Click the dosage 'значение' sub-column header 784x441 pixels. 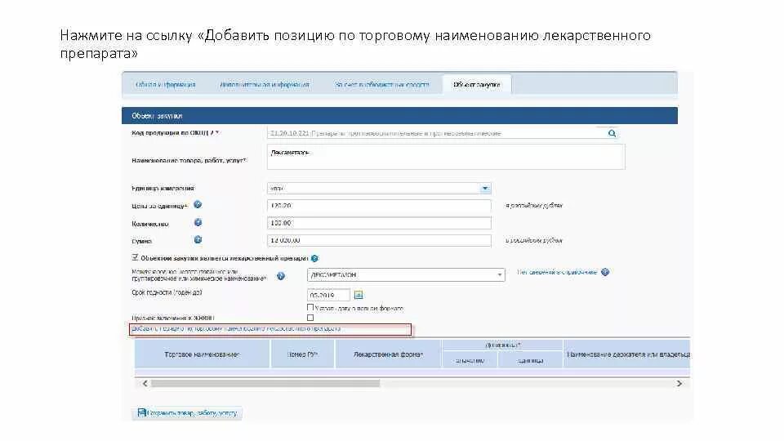470,360
